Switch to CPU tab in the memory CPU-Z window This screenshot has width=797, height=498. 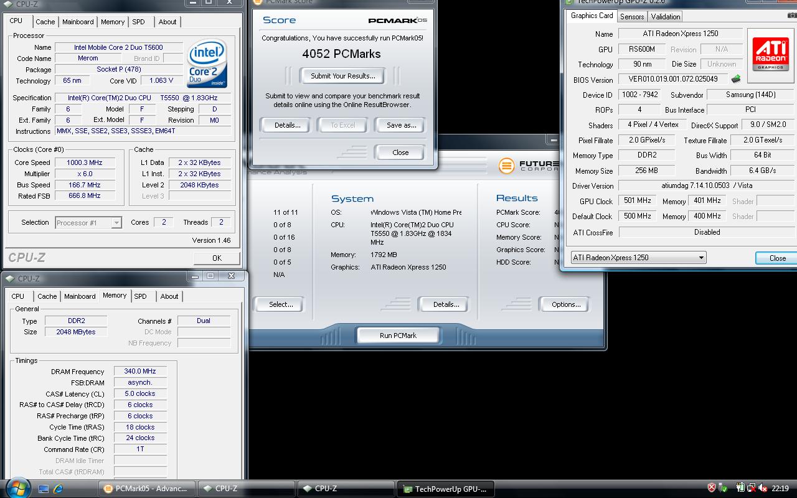point(17,296)
